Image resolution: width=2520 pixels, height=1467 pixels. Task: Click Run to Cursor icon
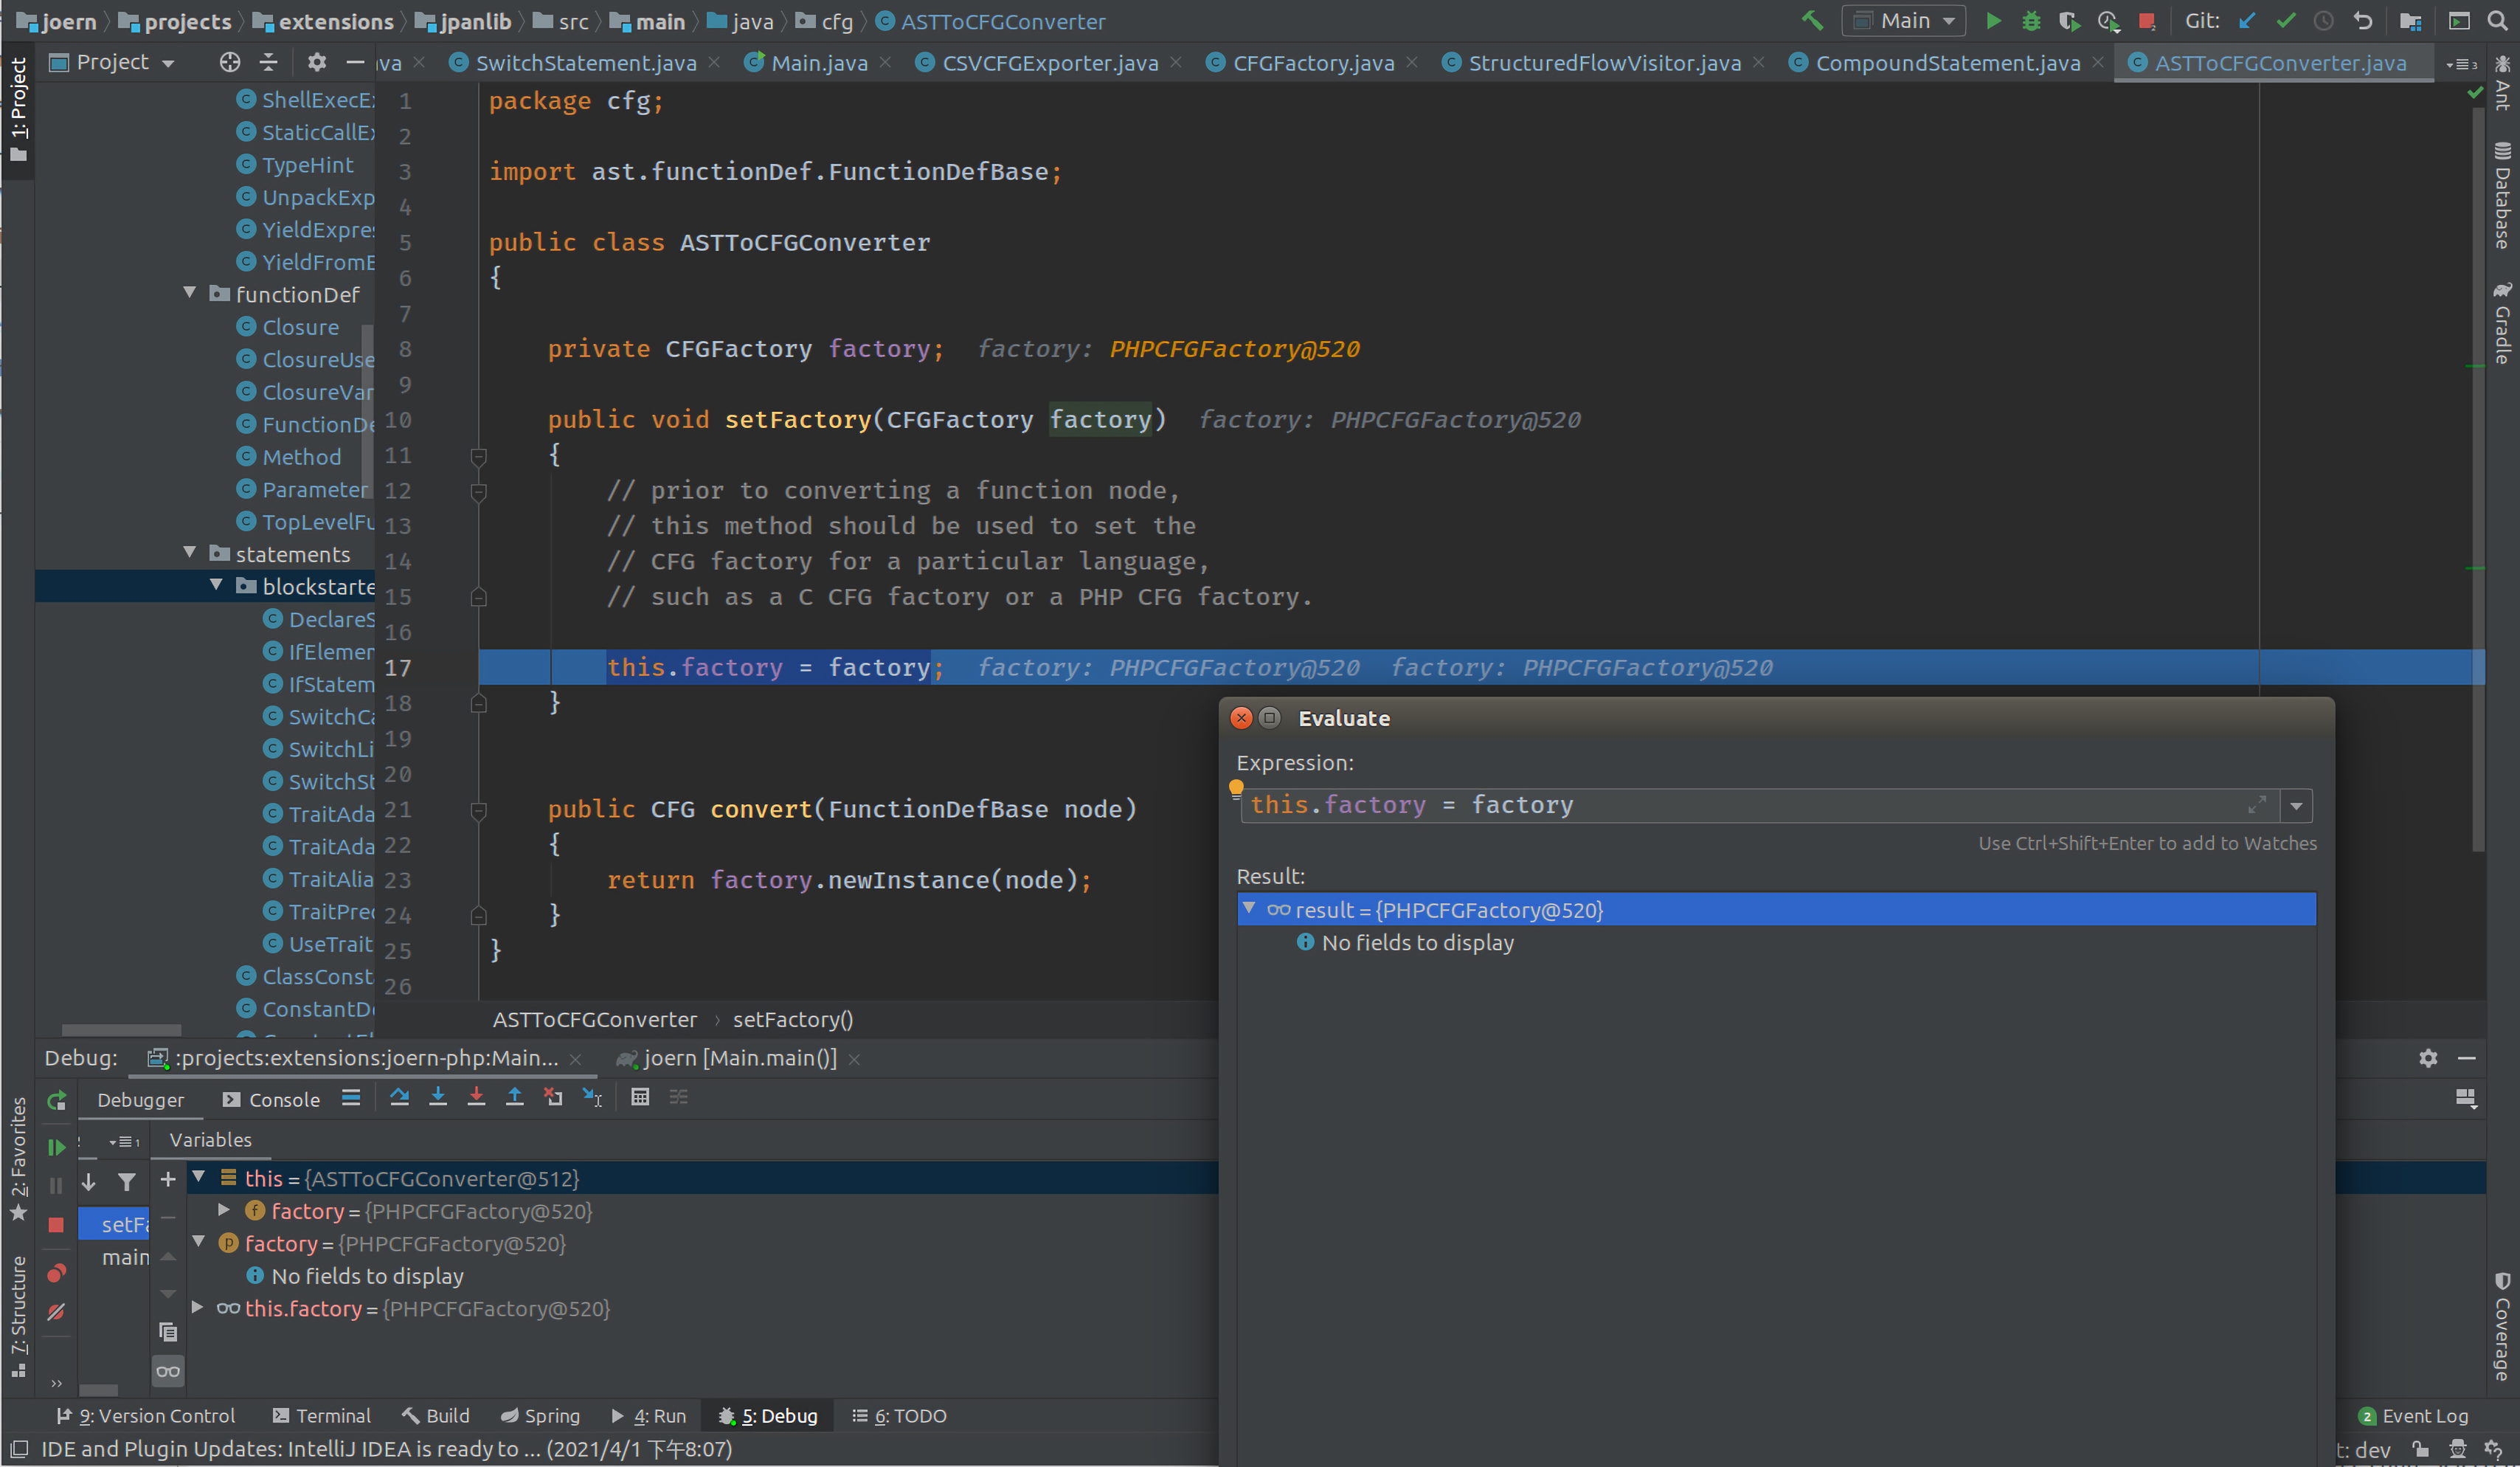pyautogui.click(x=592, y=1098)
